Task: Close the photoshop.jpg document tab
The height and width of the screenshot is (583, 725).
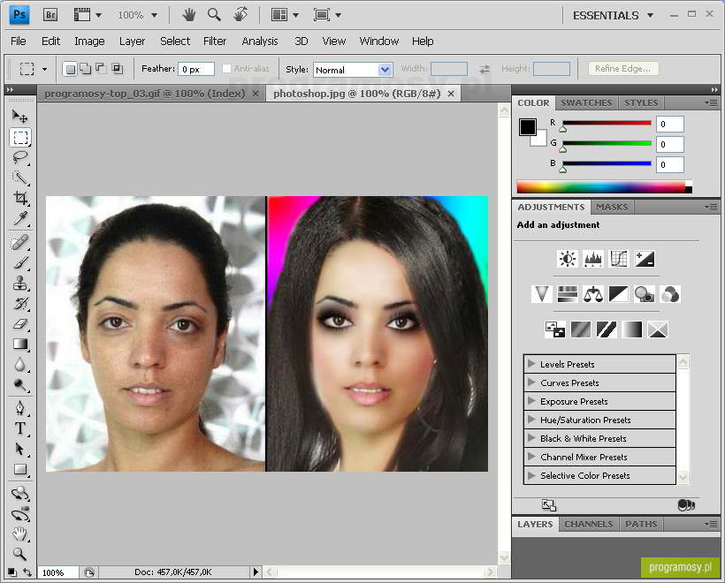Action: coord(451,94)
